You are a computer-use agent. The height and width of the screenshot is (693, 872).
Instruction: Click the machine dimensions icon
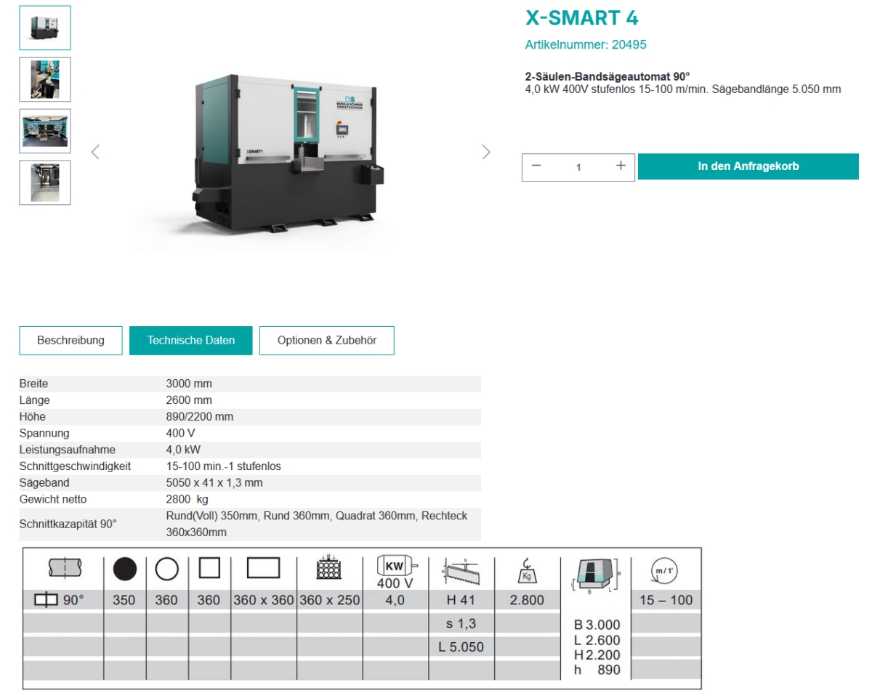[x=594, y=574]
